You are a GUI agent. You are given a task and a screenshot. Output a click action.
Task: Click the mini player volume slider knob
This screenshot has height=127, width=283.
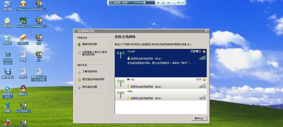click(145, 3)
